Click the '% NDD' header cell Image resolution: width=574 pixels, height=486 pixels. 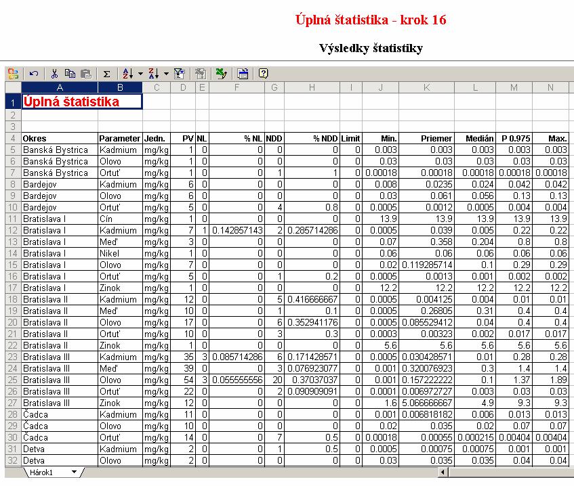tap(312, 139)
